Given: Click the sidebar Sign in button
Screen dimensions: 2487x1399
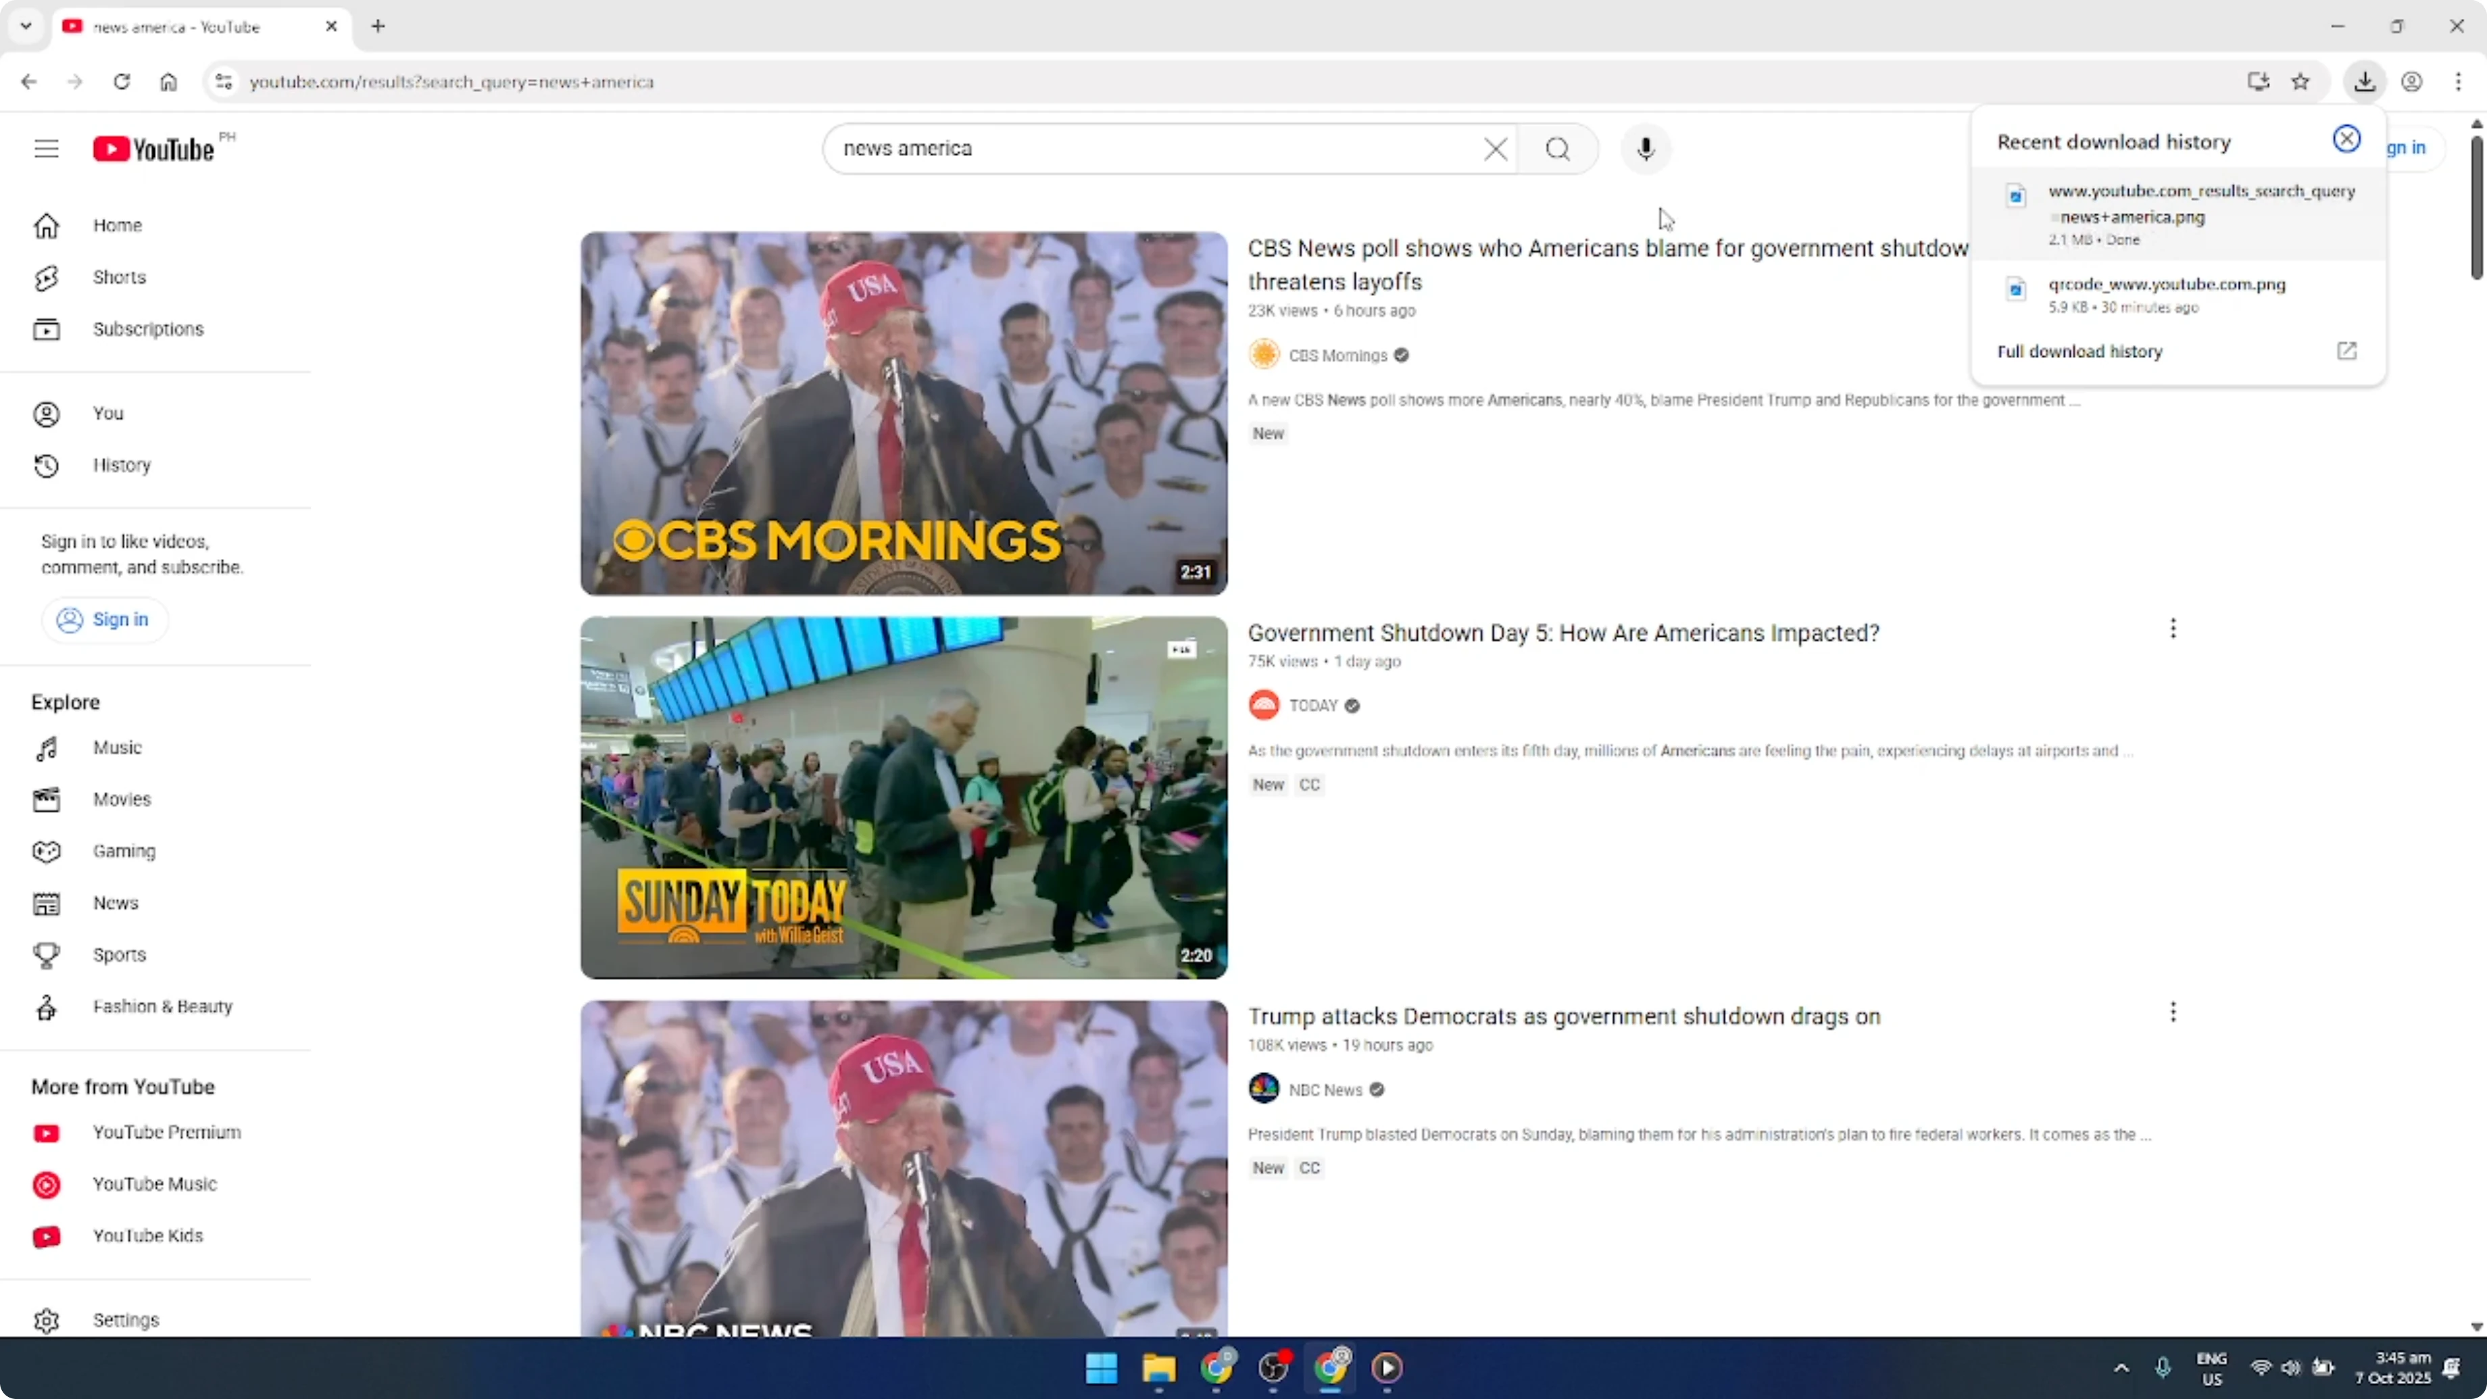Looking at the screenshot, I should tap(104, 620).
